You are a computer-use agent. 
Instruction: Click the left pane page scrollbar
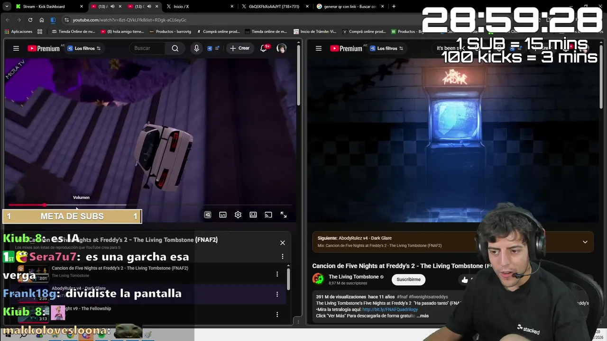[299, 76]
